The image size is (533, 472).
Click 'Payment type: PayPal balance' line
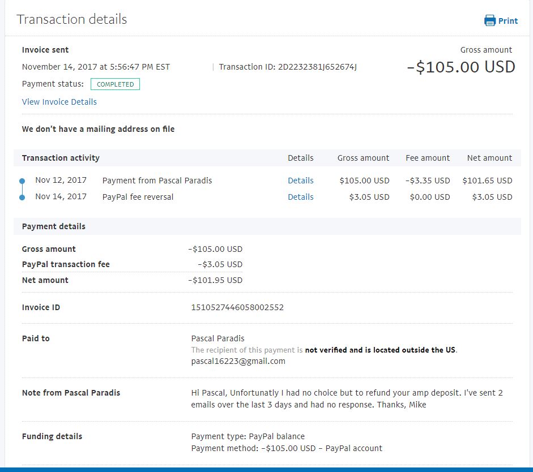248,436
